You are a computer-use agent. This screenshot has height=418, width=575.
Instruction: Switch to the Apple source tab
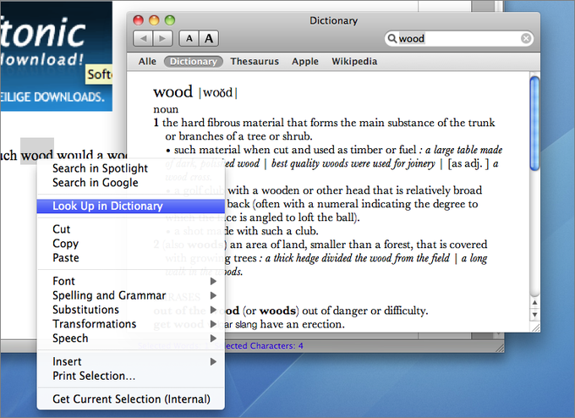coord(305,61)
